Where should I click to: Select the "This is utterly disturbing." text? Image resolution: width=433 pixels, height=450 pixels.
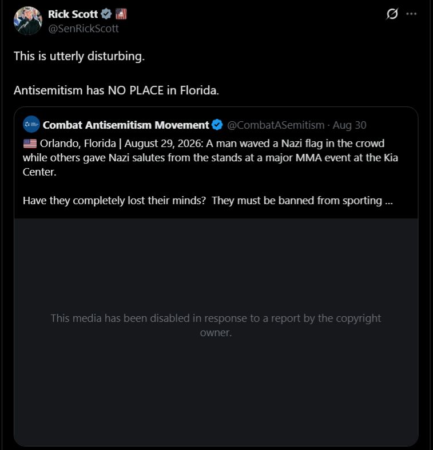point(80,56)
